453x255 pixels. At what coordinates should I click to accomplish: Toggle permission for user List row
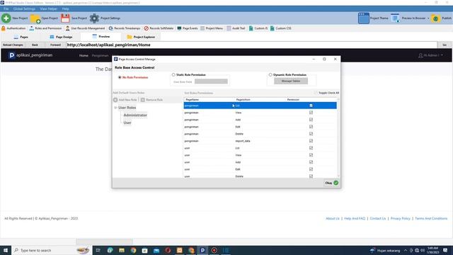pyautogui.click(x=311, y=148)
